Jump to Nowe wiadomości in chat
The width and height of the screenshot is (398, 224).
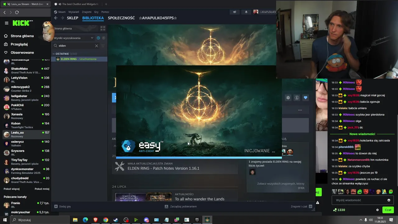(x=362, y=134)
